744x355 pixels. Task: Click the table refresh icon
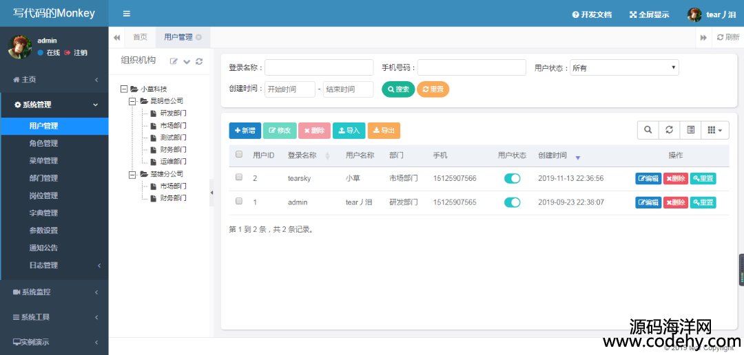coord(669,130)
